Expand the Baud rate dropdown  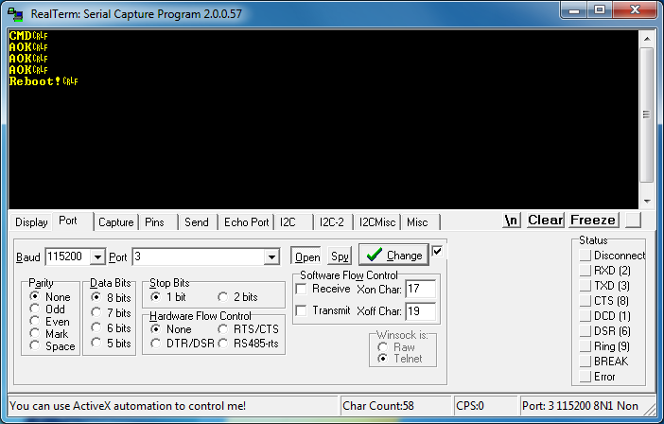[x=97, y=256]
